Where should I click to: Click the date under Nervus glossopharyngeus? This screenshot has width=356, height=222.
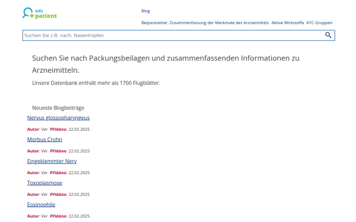79,129
